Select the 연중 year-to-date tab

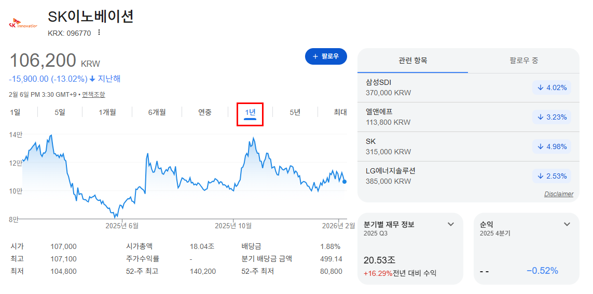(x=204, y=112)
